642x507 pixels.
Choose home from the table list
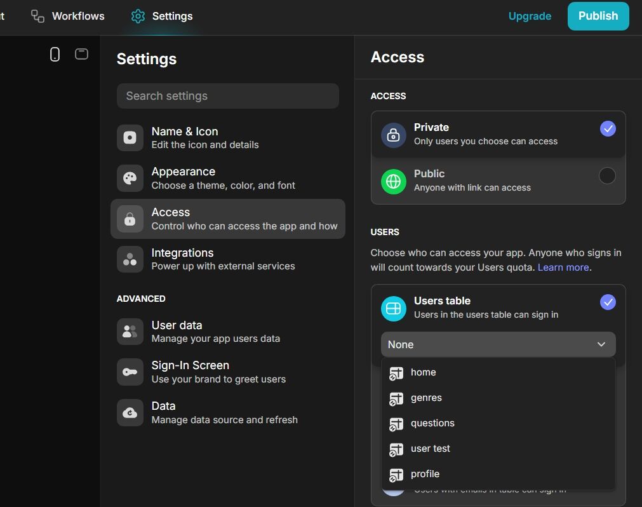498,372
